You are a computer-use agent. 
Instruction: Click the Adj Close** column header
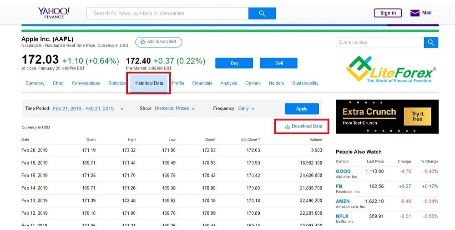point(250,140)
